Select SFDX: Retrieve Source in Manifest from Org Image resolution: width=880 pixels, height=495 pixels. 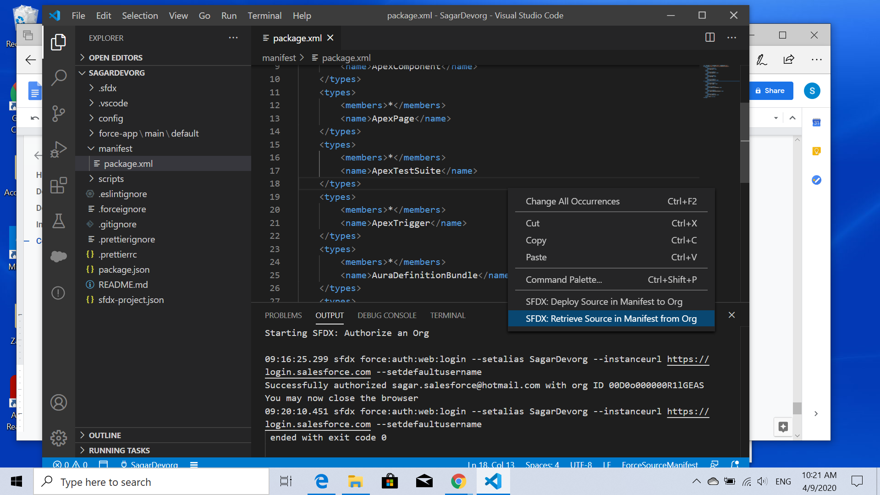point(611,319)
